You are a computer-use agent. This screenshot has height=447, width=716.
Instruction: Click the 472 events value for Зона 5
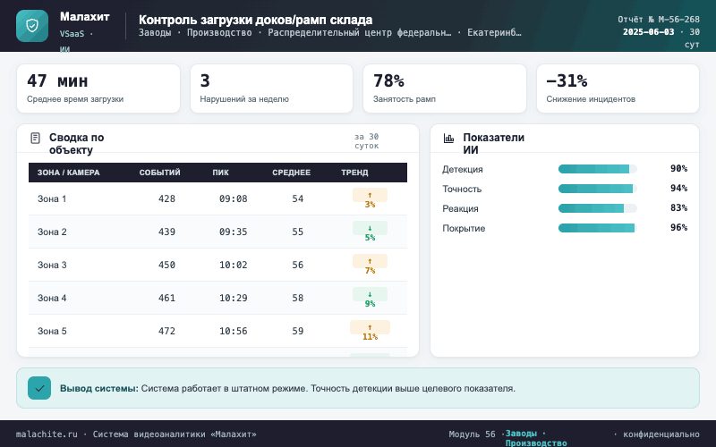pos(166,331)
